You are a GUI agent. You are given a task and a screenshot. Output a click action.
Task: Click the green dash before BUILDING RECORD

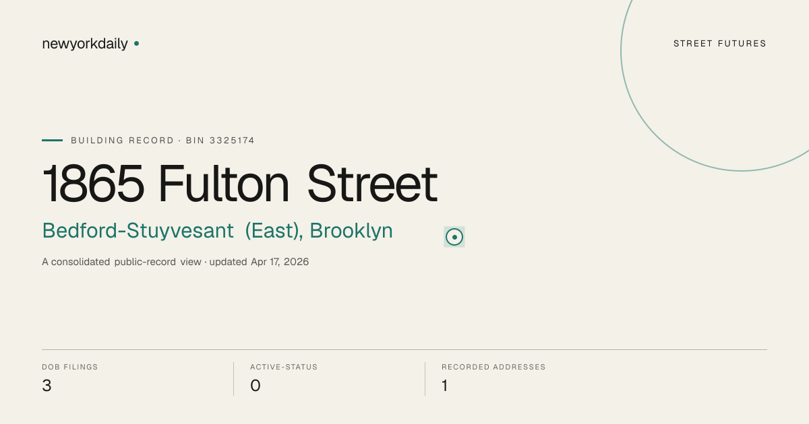[52, 140]
